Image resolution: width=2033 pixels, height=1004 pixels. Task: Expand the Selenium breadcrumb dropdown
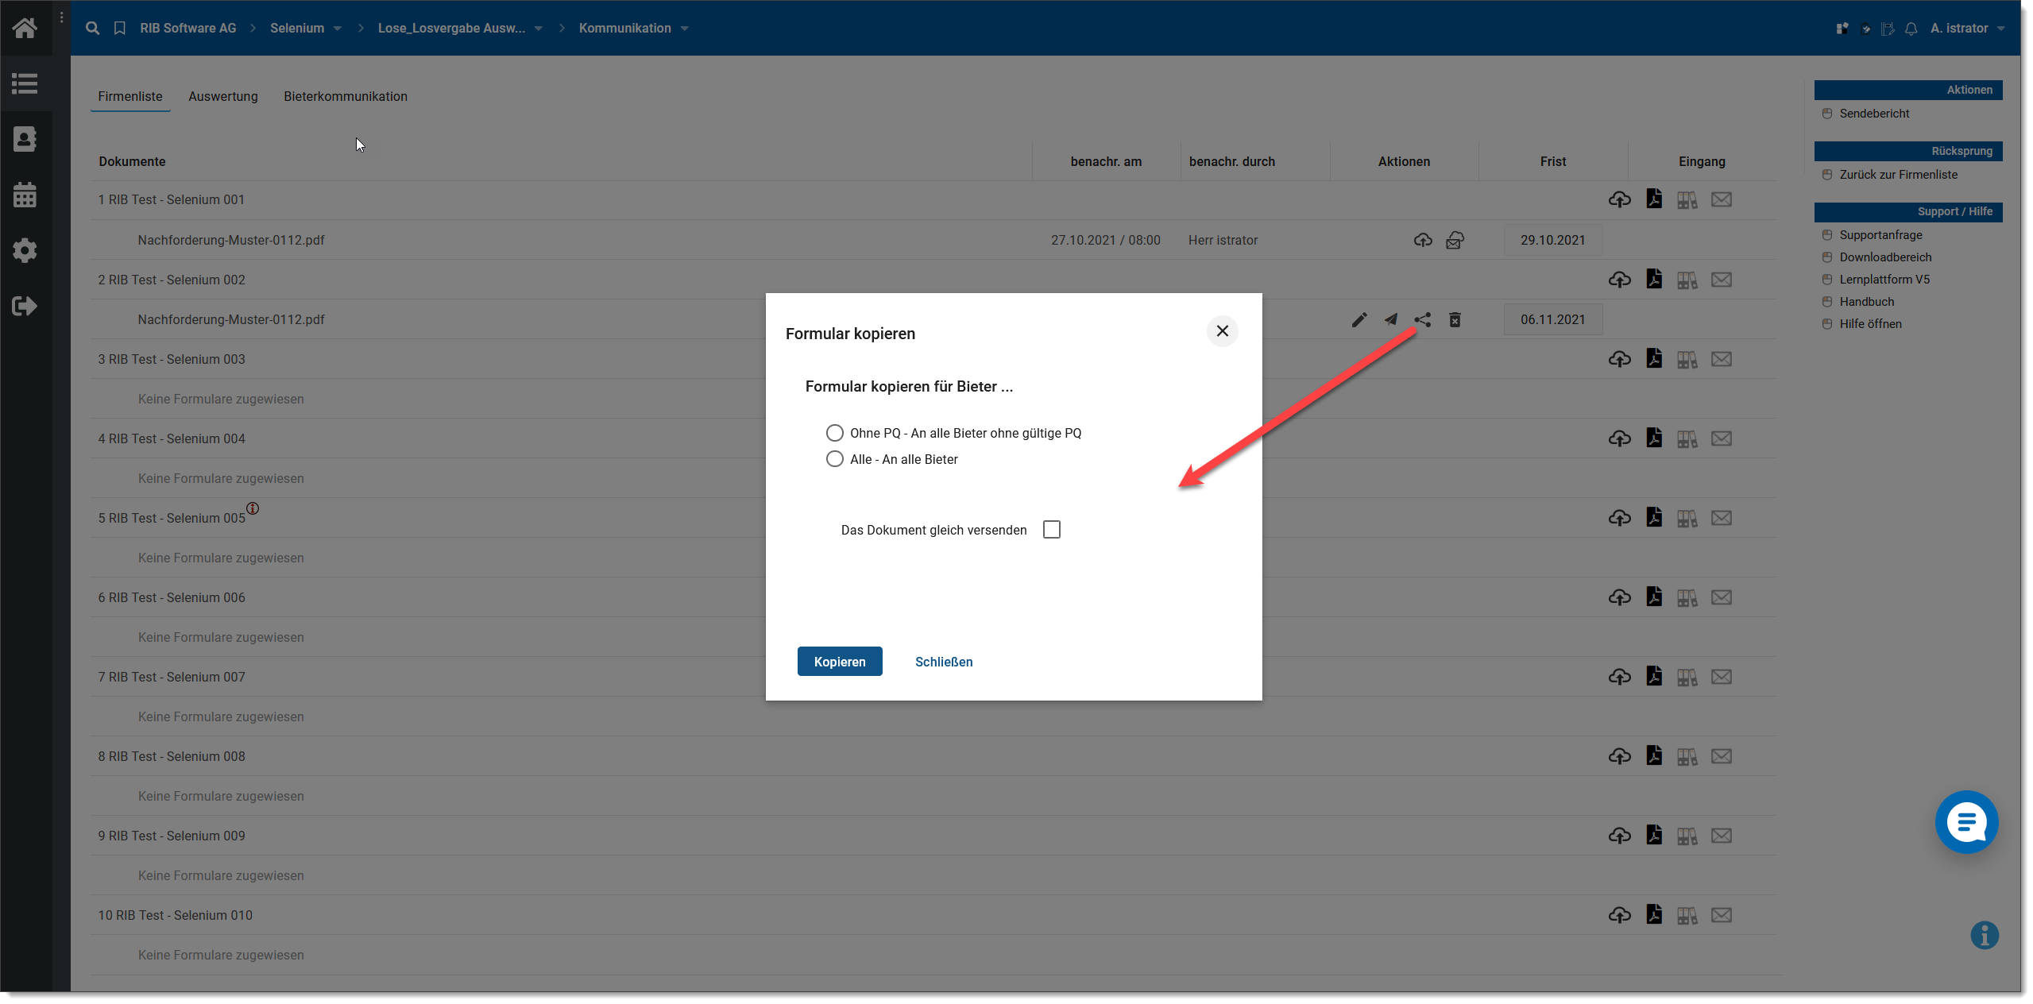click(338, 29)
